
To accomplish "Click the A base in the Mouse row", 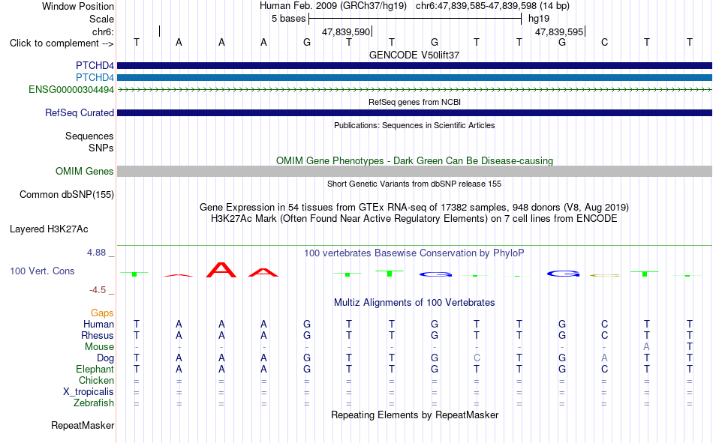I will pos(647,346).
